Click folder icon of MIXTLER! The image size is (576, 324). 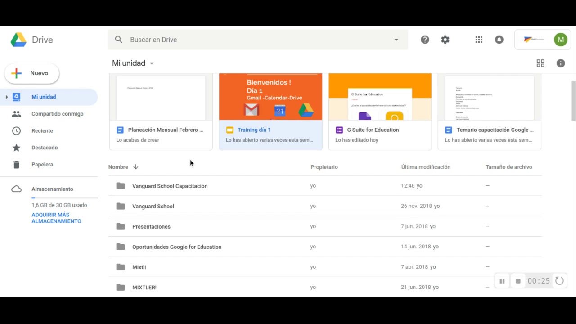click(121, 287)
